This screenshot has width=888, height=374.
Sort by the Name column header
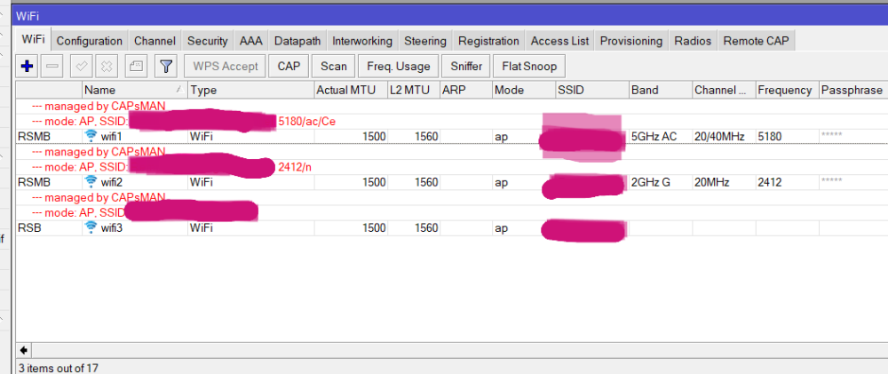tap(133, 90)
